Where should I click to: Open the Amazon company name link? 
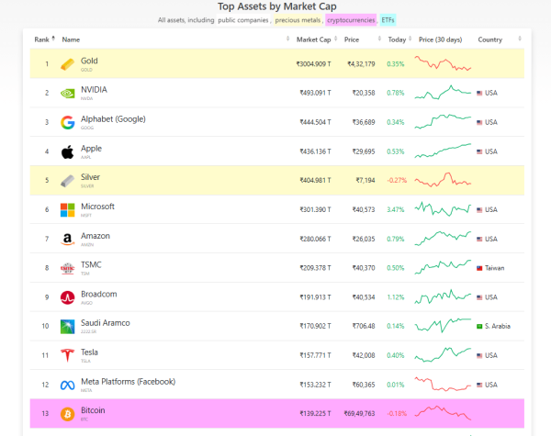(96, 236)
